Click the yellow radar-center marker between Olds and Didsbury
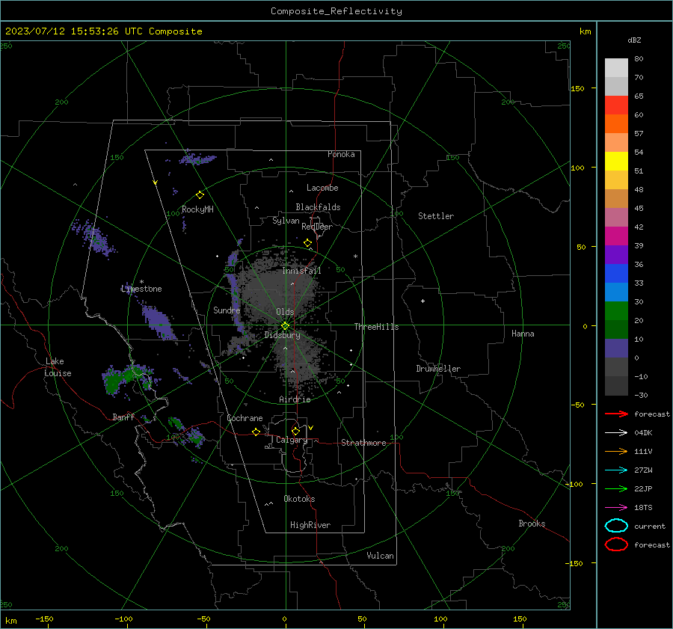The height and width of the screenshot is (629, 673). pyautogui.click(x=285, y=326)
